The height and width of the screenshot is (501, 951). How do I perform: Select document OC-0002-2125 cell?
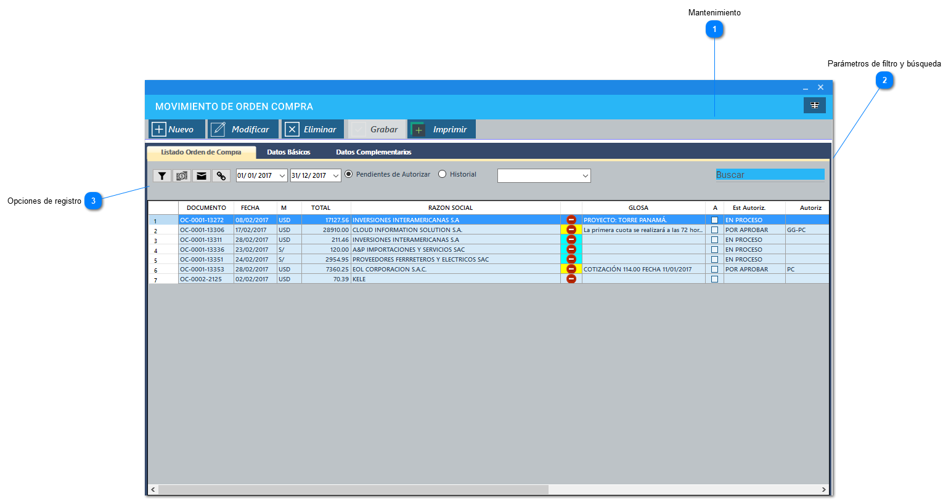tap(206, 279)
